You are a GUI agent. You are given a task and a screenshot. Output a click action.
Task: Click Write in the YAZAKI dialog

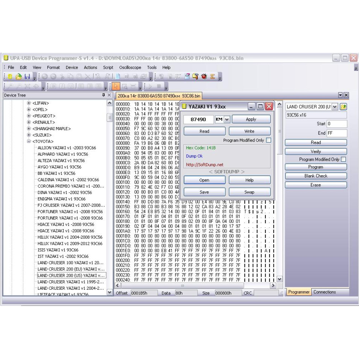pos(250,131)
